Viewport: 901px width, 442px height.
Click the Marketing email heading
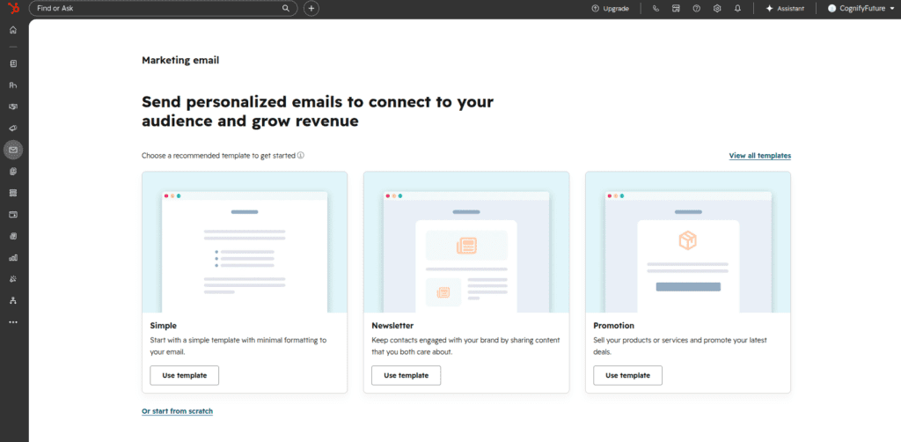coord(180,60)
